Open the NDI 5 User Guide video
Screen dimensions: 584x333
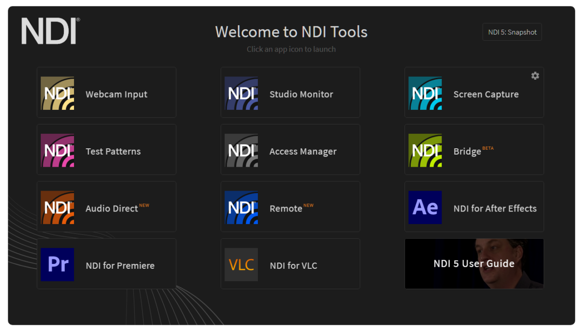tap(474, 263)
